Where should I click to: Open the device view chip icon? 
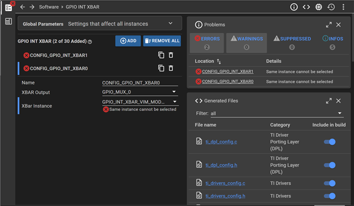(319, 7)
